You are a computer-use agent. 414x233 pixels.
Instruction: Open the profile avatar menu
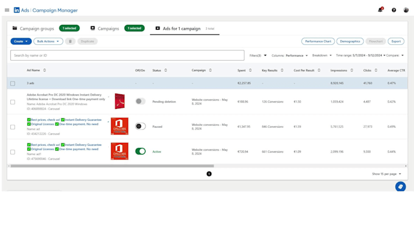coord(406,10)
